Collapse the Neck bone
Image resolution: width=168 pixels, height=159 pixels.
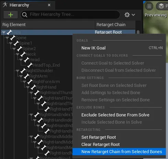pyautogui.click(x=18, y=54)
